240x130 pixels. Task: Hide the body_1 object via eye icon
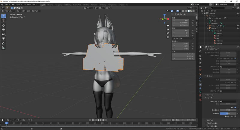point(238,28)
